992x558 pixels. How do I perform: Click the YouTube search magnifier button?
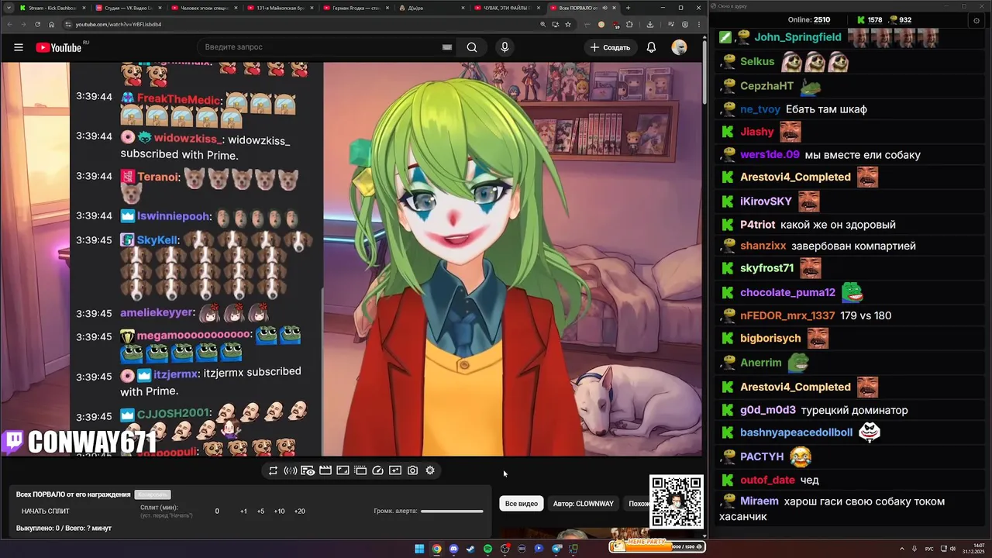tap(472, 47)
